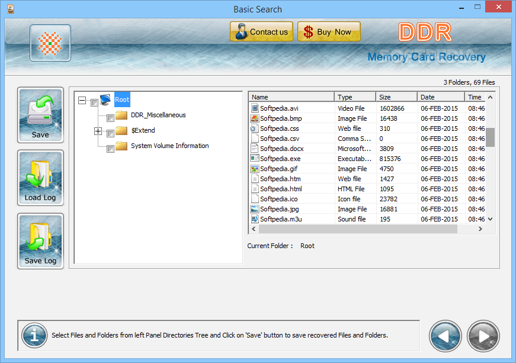This screenshot has width=516, height=363.
Task: Go forward with the right arrow button
Action: coord(483,336)
